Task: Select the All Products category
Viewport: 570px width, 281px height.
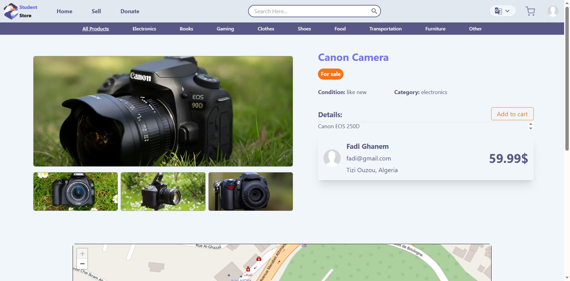Action: click(x=96, y=29)
